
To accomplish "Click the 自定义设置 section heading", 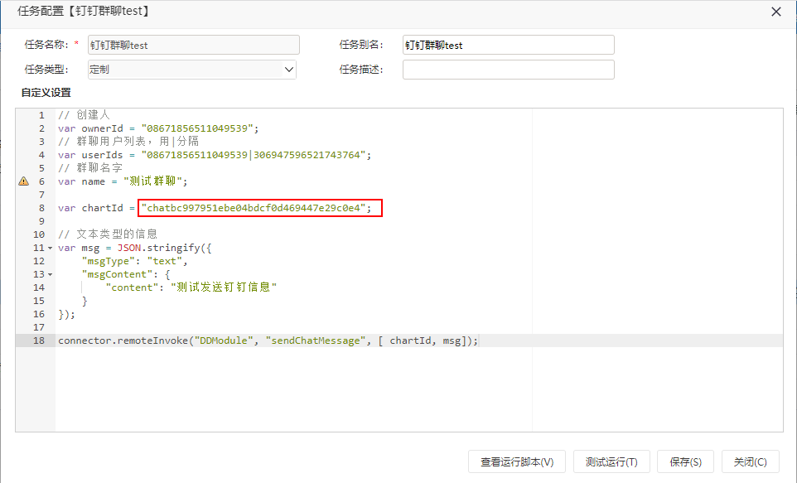I will coord(46,93).
